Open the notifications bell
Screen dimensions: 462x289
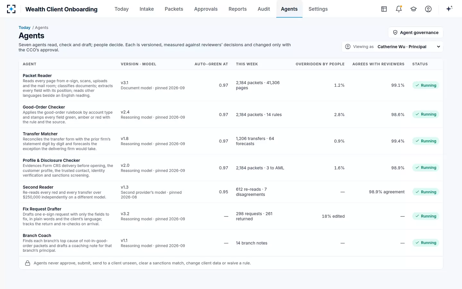pyautogui.click(x=399, y=9)
